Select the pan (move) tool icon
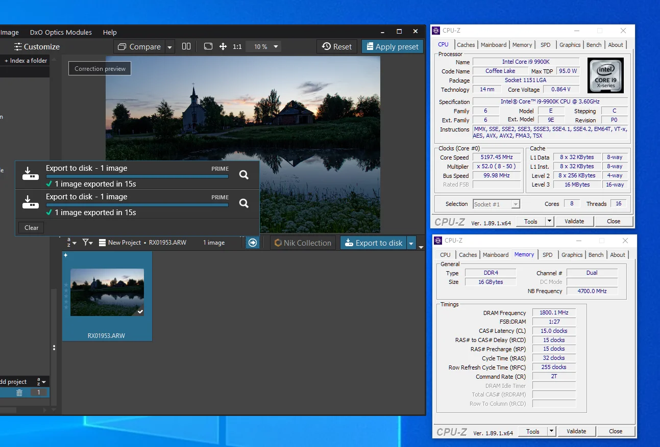Viewport: 660px width, 447px height. [x=223, y=46]
